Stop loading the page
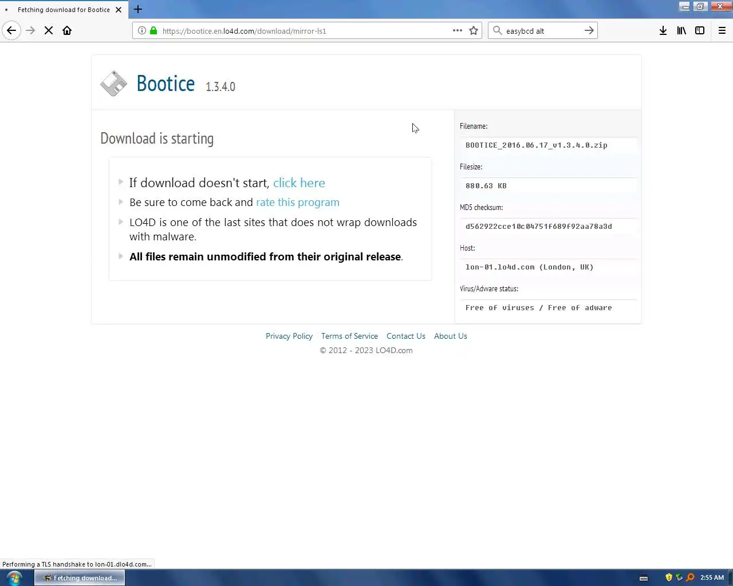The height and width of the screenshot is (586, 733). [x=49, y=31]
